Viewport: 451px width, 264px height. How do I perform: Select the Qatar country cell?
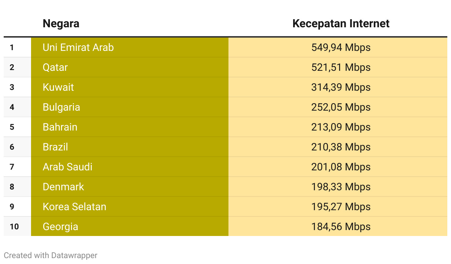click(x=130, y=67)
